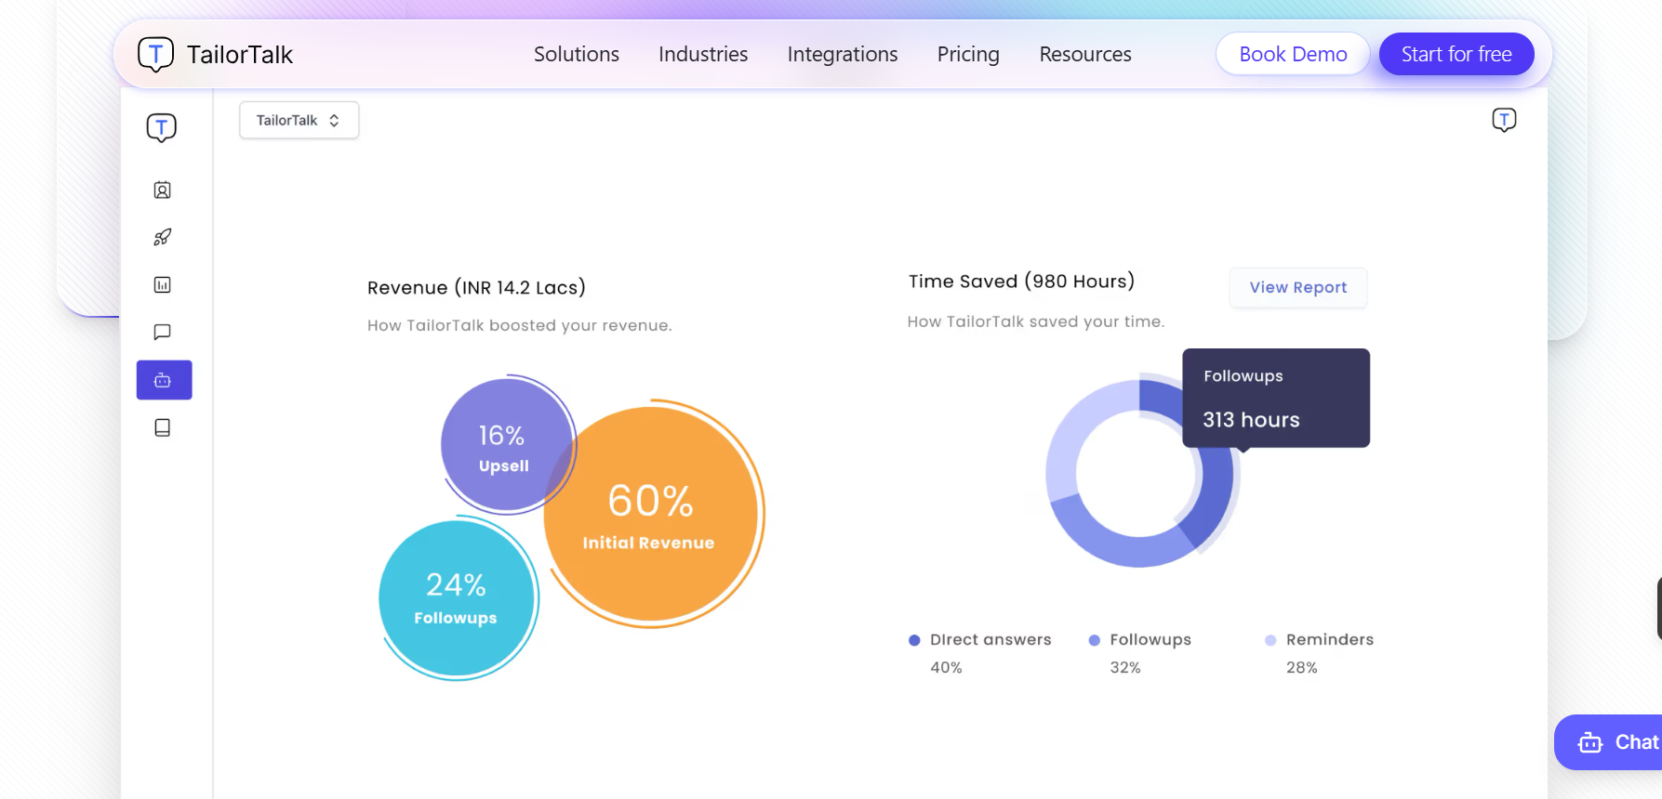
Task: Go to the Pricing page
Action: click(x=968, y=55)
